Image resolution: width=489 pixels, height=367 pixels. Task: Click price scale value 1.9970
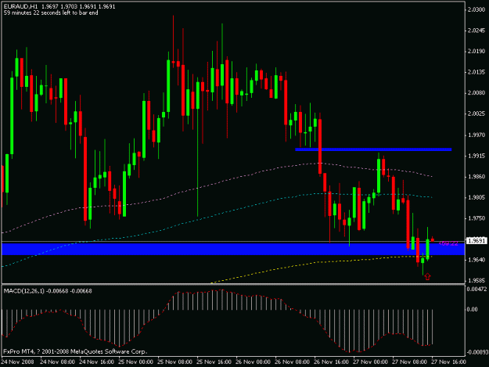(476, 135)
